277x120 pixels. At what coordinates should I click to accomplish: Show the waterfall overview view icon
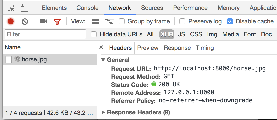click(109, 22)
